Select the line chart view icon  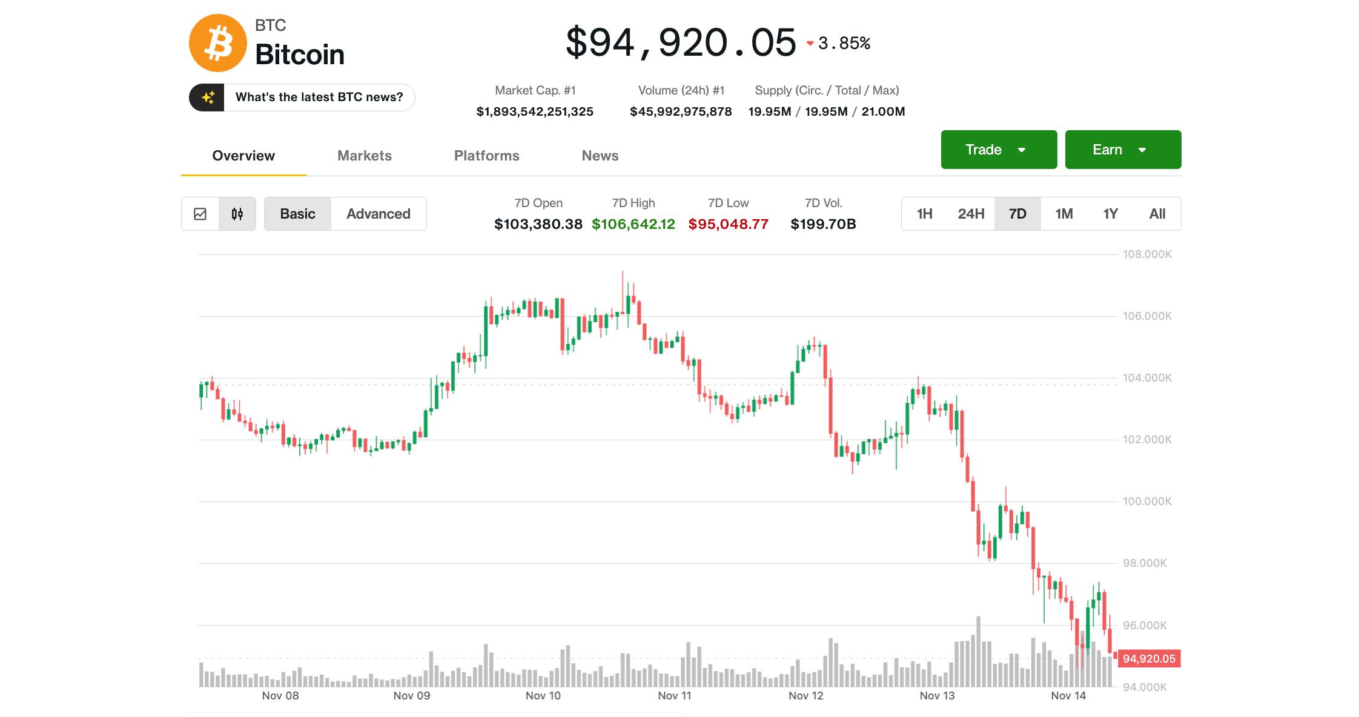point(200,213)
